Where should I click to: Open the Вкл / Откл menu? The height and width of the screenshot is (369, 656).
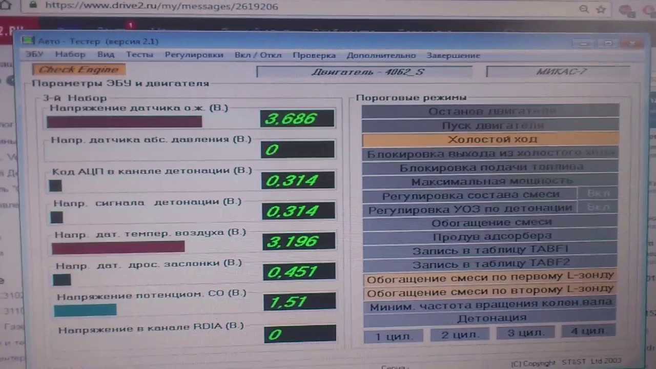pyautogui.click(x=258, y=55)
